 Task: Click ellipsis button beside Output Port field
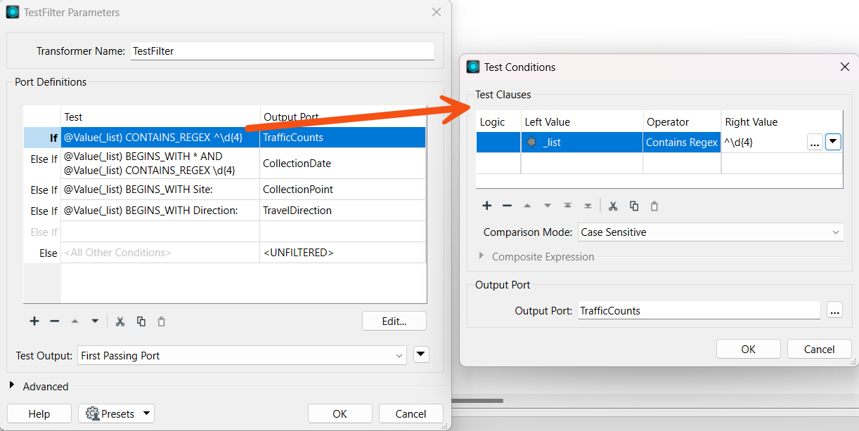(834, 310)
